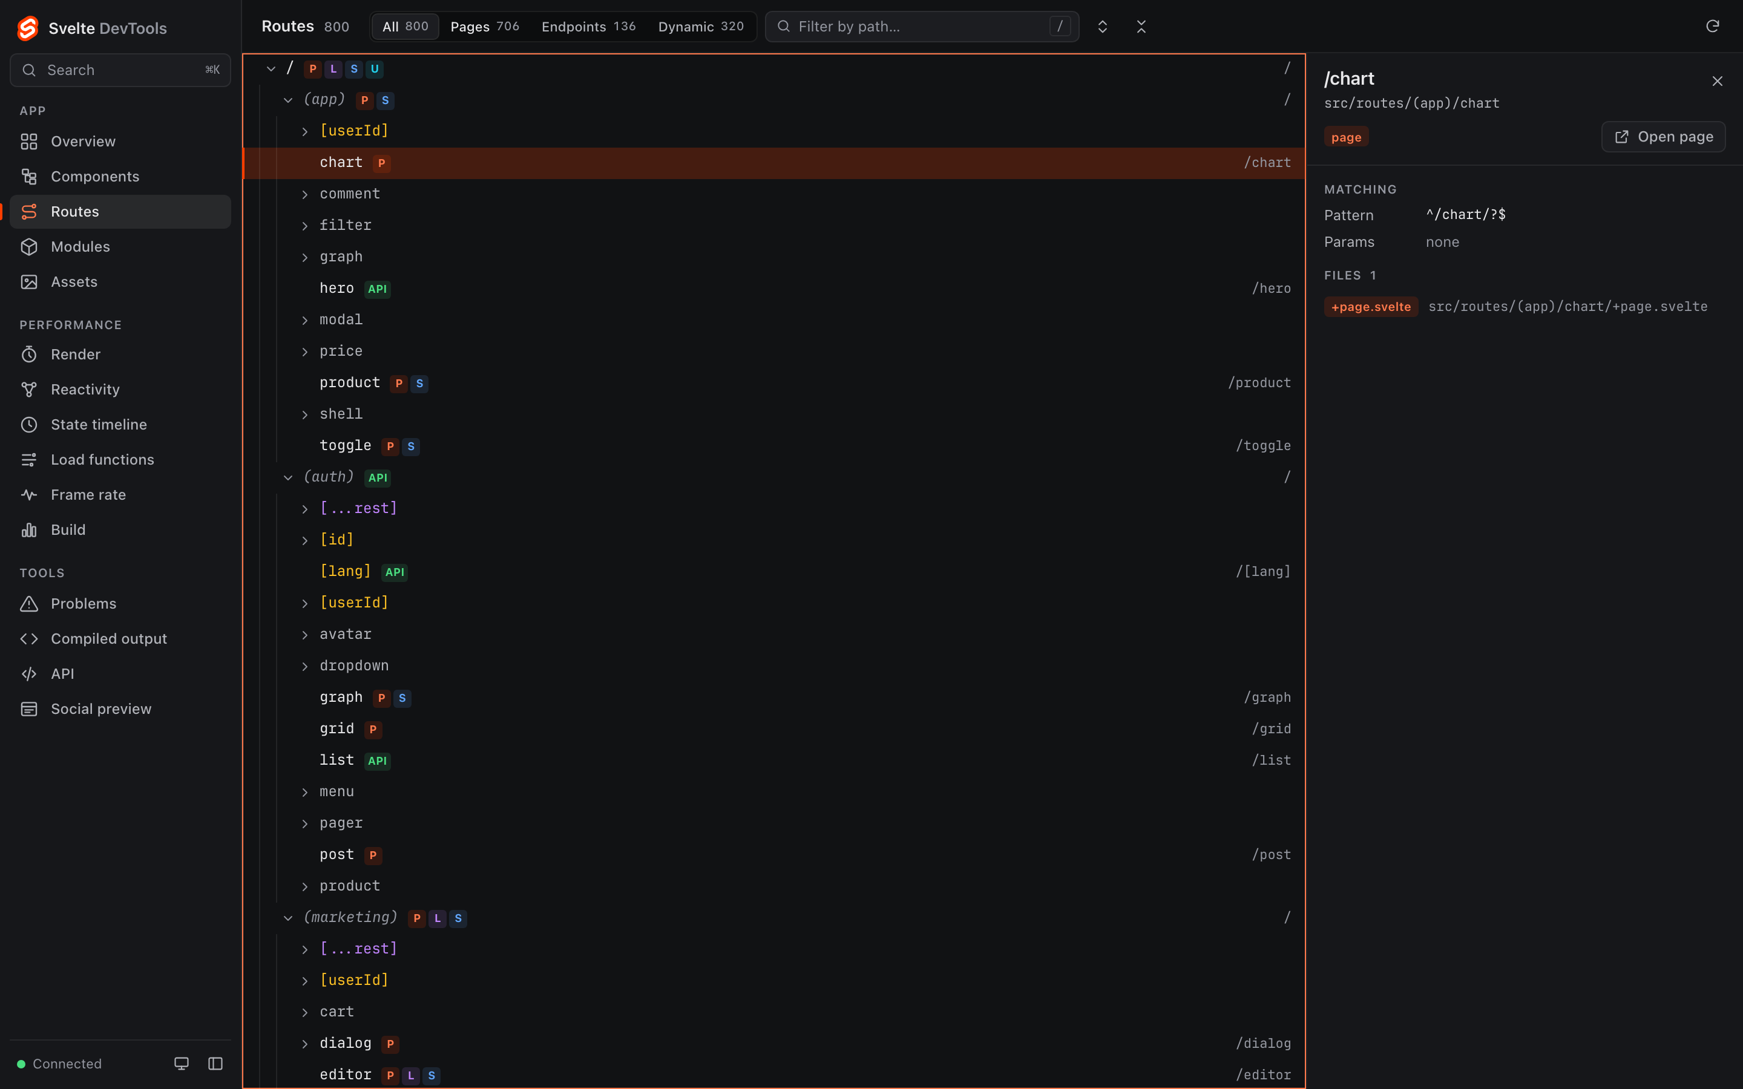The width and height of the screenshot is (1743, 1089).
Task: Click the Svelte logo icon
Action: pyautogui.click(x=27, y=28)
